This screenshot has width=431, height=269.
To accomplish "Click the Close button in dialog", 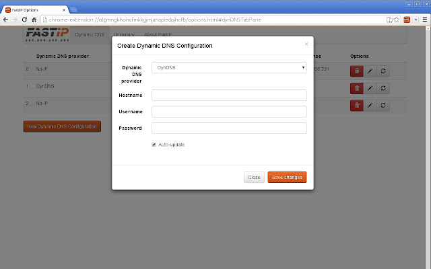I will click(x=254, y=178).
